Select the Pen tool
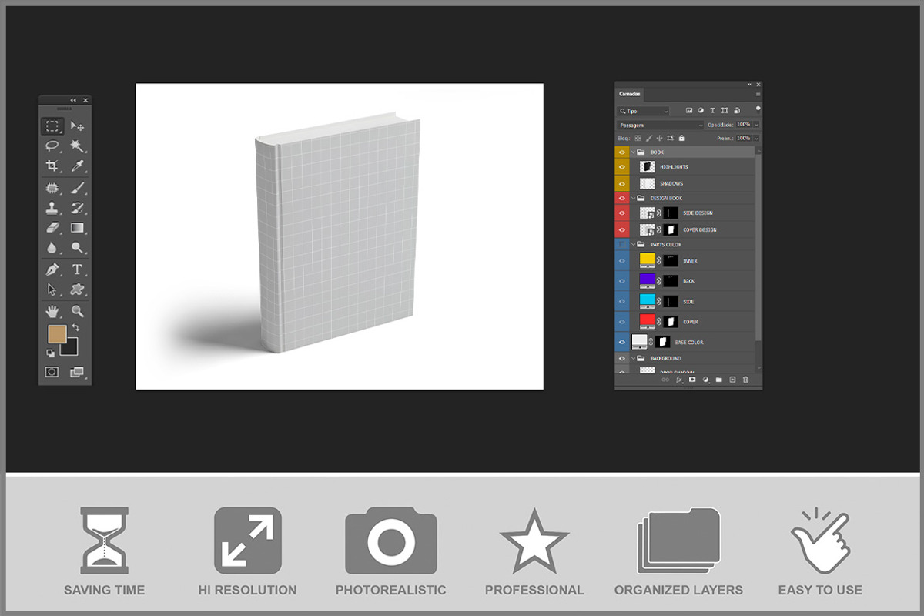 (x=52, y=269)
